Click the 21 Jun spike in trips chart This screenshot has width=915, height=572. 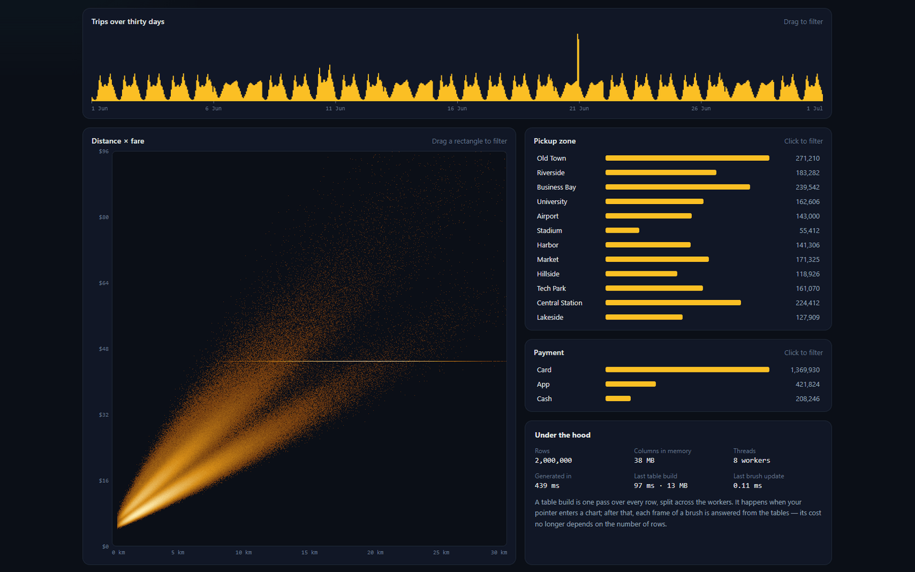(x=578, y=67)
